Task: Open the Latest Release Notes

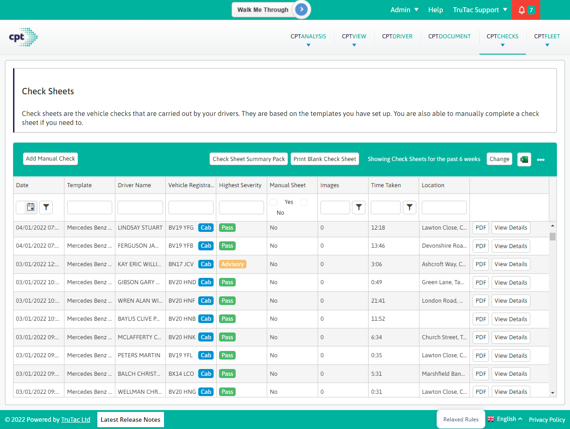Action: (x=130, y=420)
